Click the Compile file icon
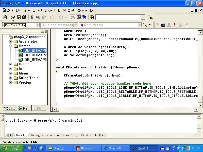This screenshot has width=203, height=152. click(x=157, y=25)
